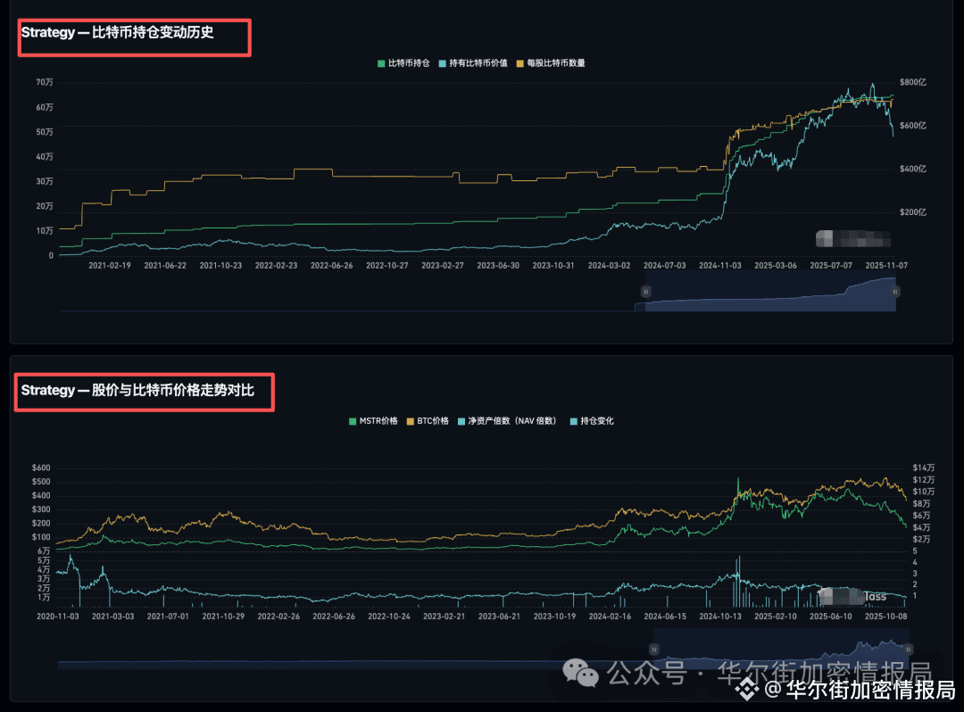The image size is (964, 712).
Task: Click the yellow BTC价格 legend marker icon
Action: (x=410, y=419)
